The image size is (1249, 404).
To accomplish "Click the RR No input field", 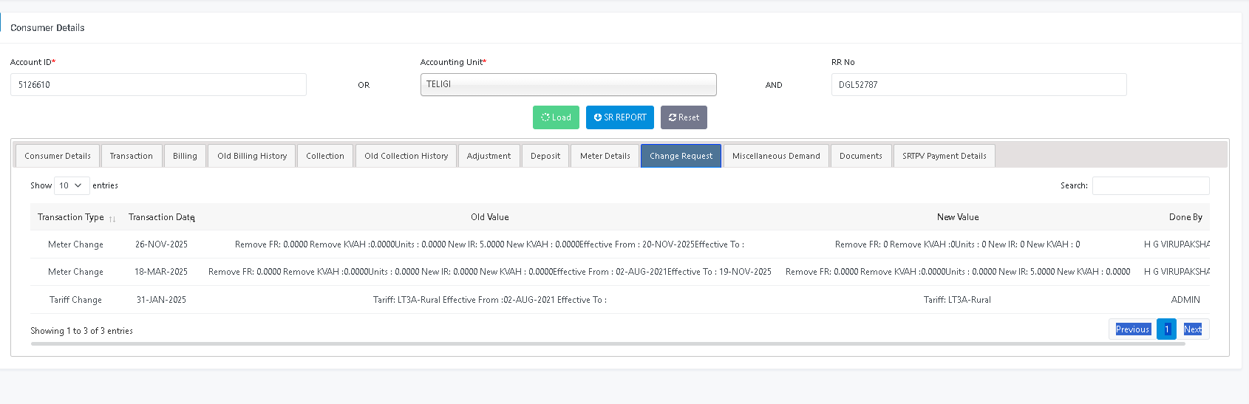I will [979, 84].
